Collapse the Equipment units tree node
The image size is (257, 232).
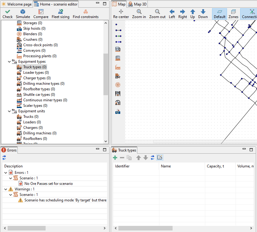click(9, 111)
